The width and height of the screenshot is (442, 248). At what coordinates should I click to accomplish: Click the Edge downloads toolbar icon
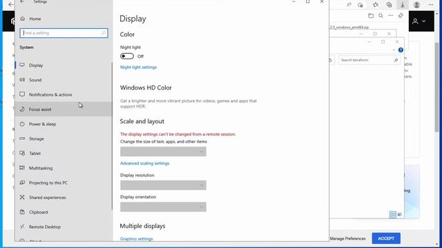click(403, 5)
